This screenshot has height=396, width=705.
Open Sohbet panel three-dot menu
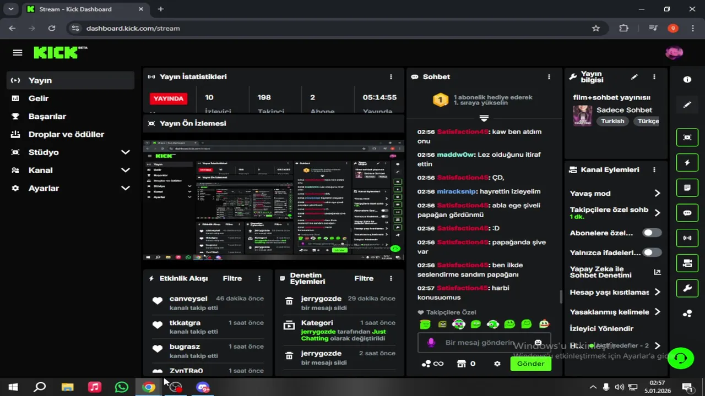pos(549,77)
